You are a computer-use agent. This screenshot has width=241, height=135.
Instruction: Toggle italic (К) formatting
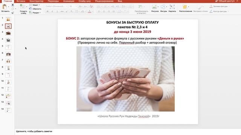52,12
